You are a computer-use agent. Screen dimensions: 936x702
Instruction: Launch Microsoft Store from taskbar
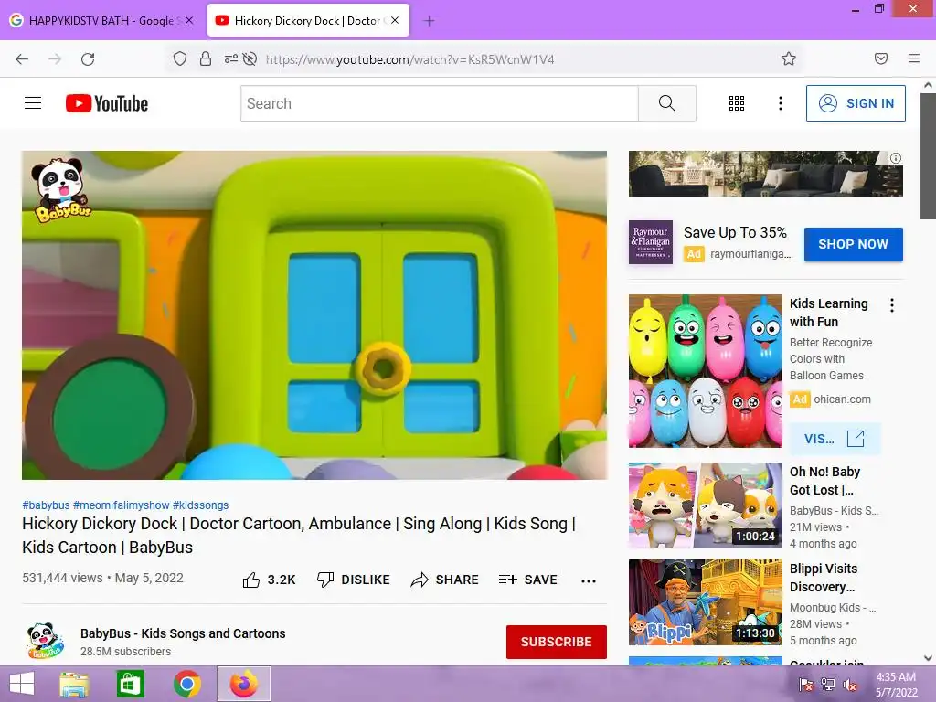coord(130,684)
